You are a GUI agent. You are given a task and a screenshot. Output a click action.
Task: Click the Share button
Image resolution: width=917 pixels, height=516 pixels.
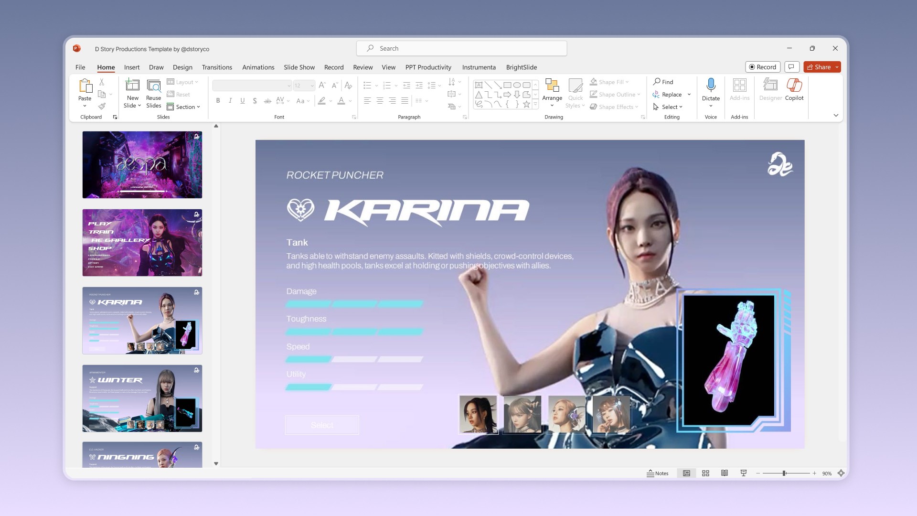(819, 67)
